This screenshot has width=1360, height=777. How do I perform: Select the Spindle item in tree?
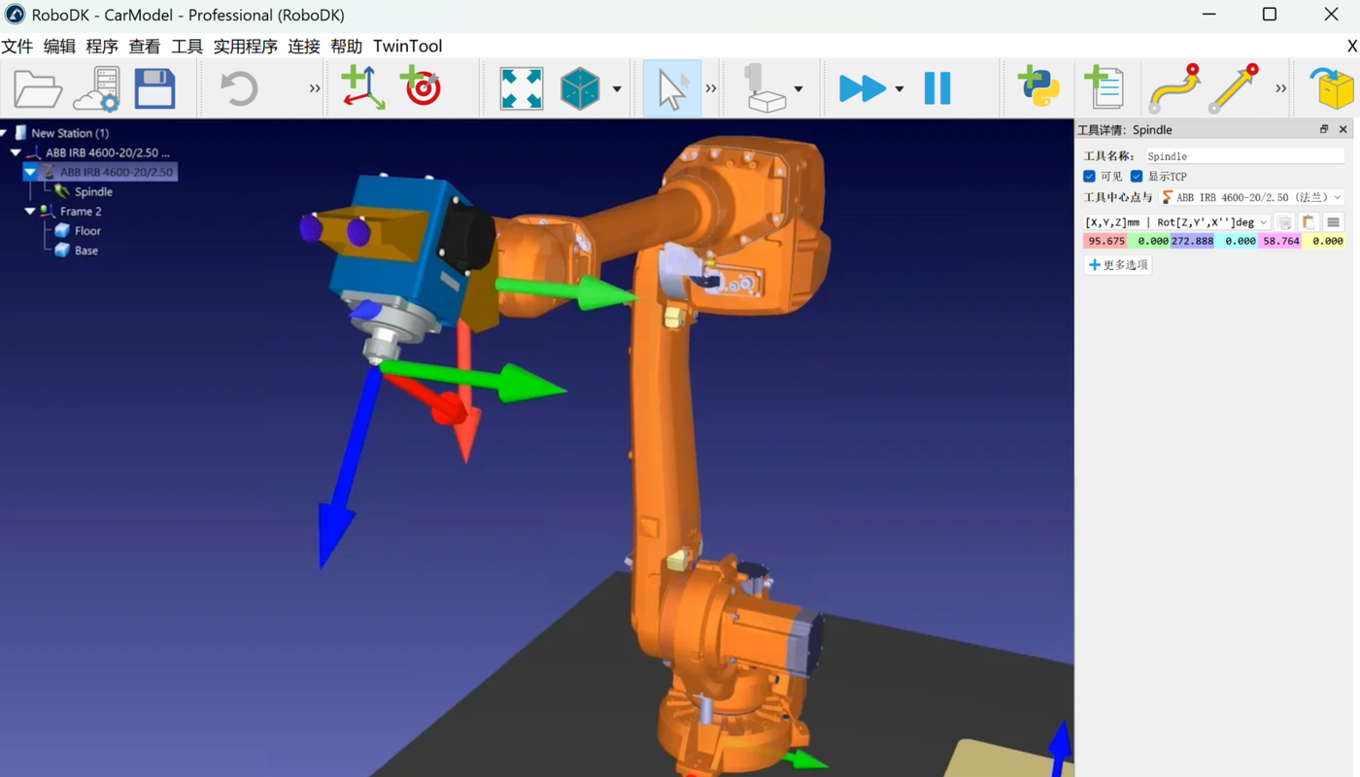coord(93,192)
